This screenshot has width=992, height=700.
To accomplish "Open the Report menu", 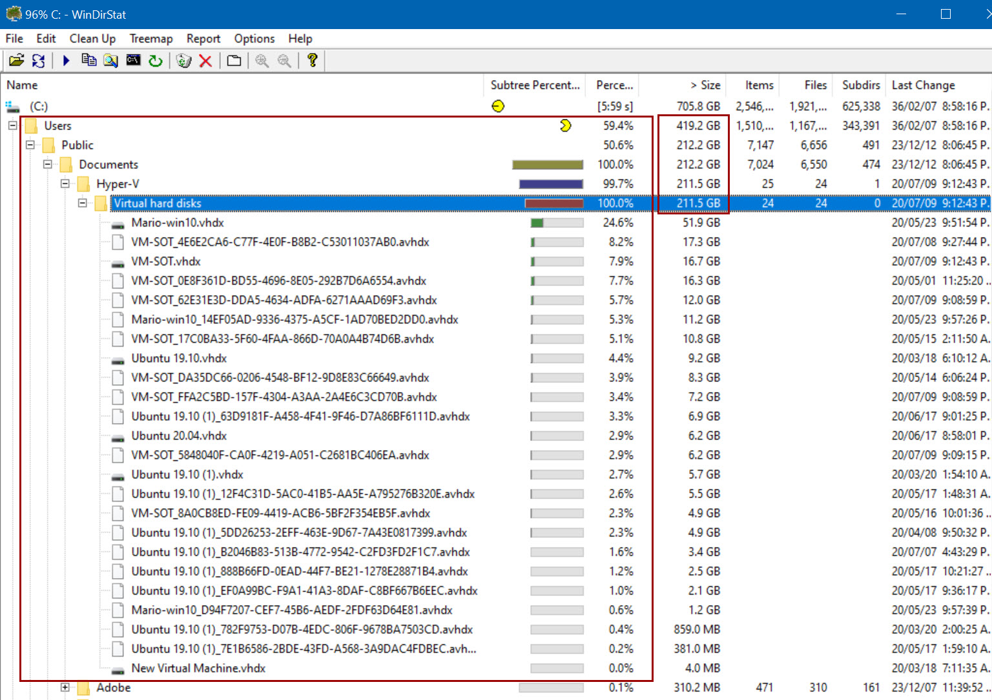I will coord(203,39).
